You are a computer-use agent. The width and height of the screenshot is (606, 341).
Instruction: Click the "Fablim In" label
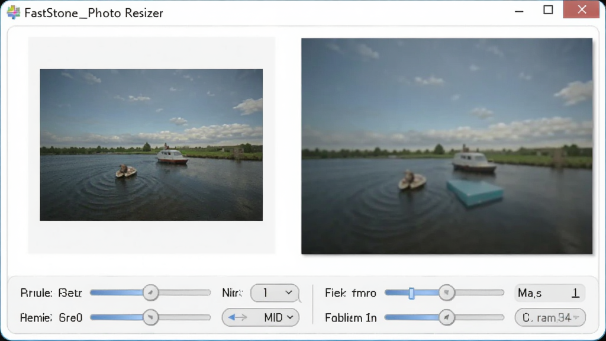coord(350,318)
